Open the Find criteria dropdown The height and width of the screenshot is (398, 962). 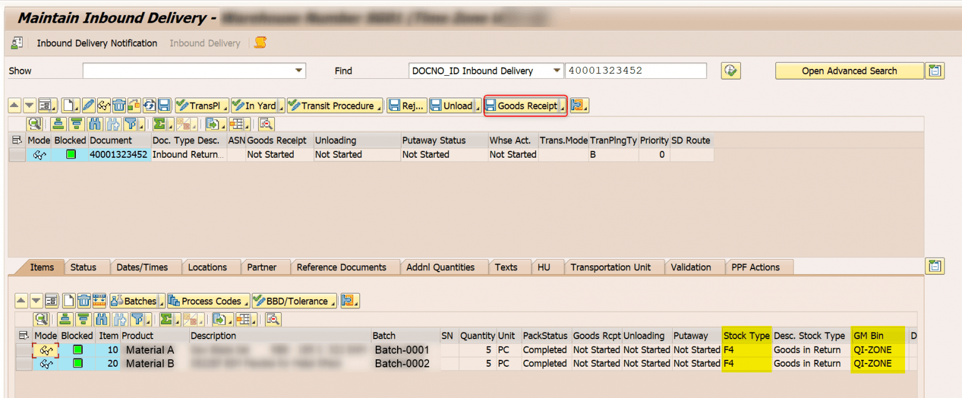pos(556,70)
